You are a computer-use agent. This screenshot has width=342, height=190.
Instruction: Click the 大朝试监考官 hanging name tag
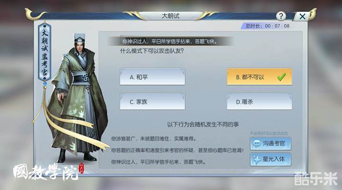tap(45, 52)
